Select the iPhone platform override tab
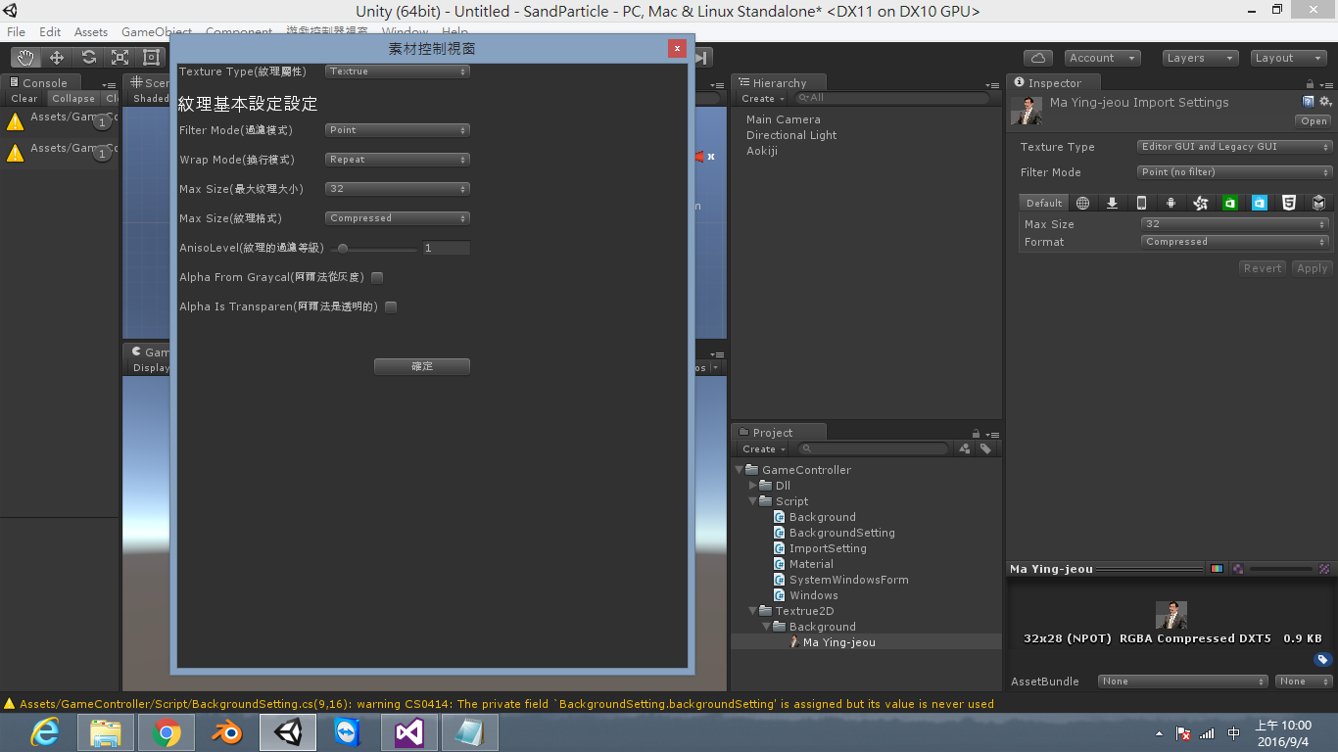The height and width of the screenshot is (752, 1338). pyautogui.click(x=1141, y=203)
